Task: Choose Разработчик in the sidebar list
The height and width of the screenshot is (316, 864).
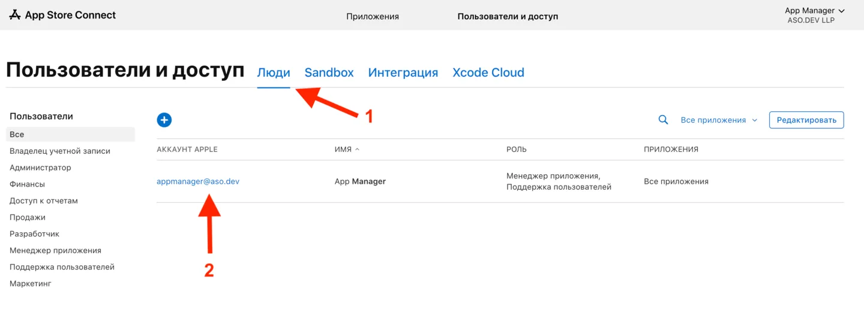Action: (x=34, y=234)
